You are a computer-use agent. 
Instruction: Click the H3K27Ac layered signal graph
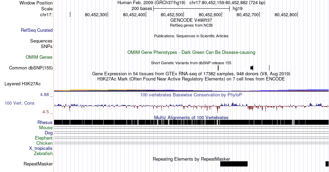(x=191, y=90)
